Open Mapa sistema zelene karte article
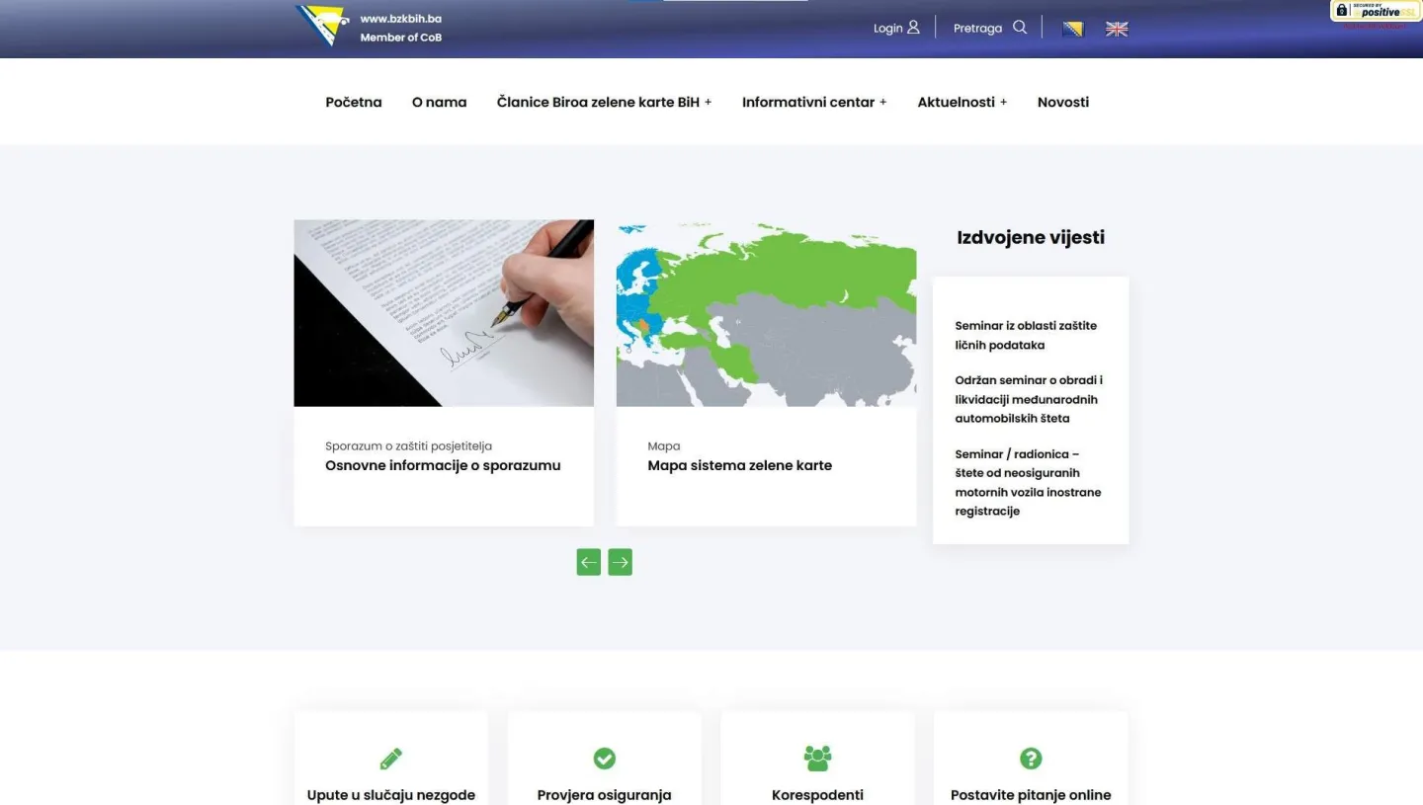Screen dimensions: 1423x805 (x=740, y=465)
